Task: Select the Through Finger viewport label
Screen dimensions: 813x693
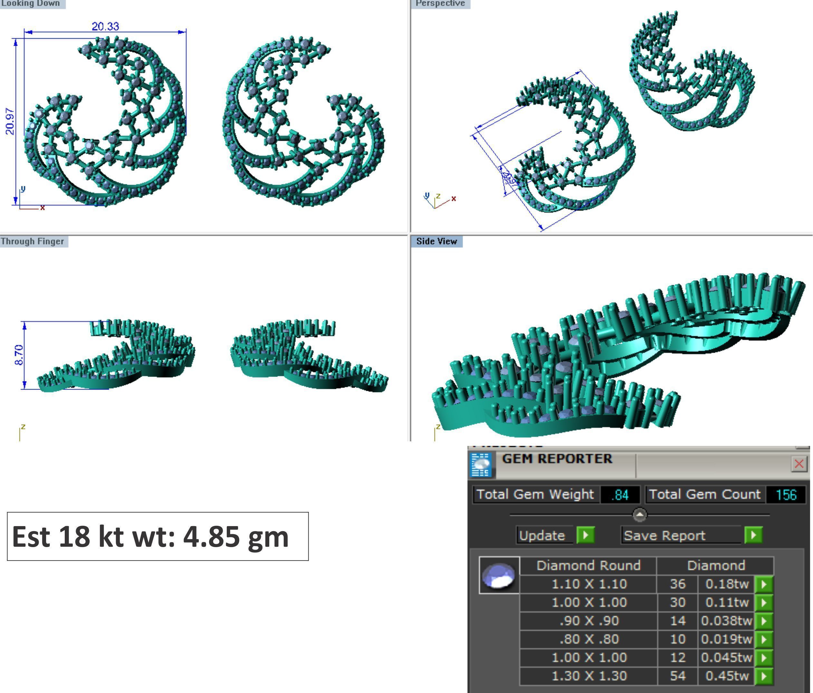Action: pyautogui.click(x=34, y=241)
